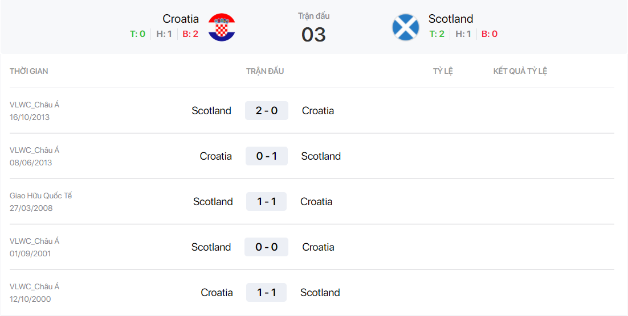Click the Croatia flag icon
This screenshot has height=316, width=628.
pos(222,27)
